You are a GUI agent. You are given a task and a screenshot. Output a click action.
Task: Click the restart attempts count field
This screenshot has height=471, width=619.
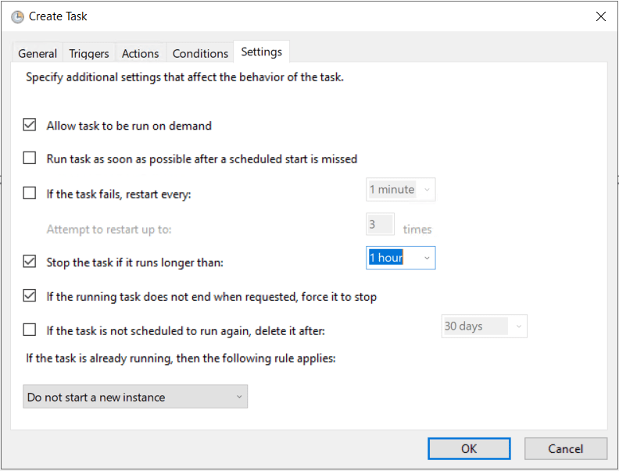380,225
